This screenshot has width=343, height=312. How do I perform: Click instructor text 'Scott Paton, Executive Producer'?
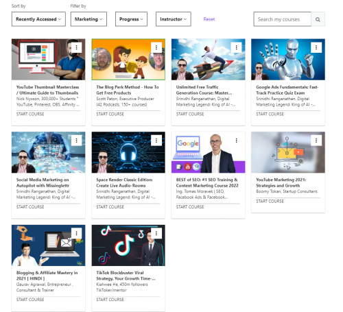tap(125, 99)
